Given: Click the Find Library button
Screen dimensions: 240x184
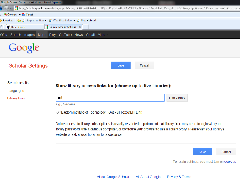Looking at the screenshot, I should (177, 98).
